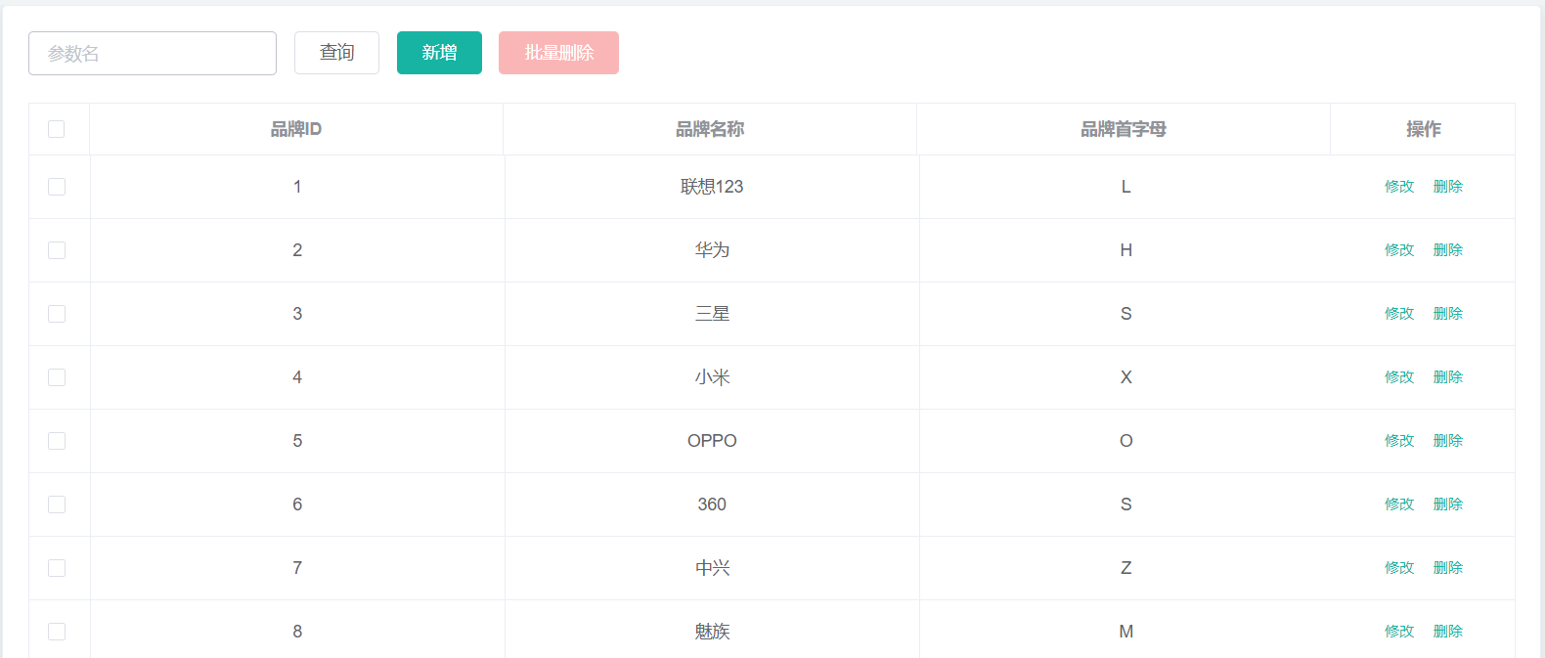Image resolution: width=1545 pixels, height=658 pixels.
Task: Click the first-letter cell H
Action: 1126,250
